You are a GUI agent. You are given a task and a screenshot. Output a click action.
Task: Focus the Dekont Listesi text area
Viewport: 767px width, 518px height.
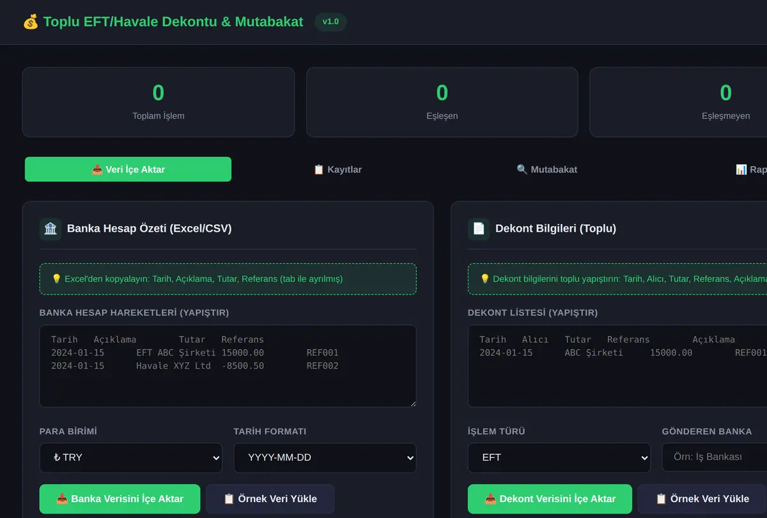click(617, 366)
